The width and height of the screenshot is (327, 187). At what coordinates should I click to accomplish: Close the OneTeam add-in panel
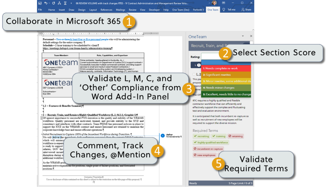251,36
